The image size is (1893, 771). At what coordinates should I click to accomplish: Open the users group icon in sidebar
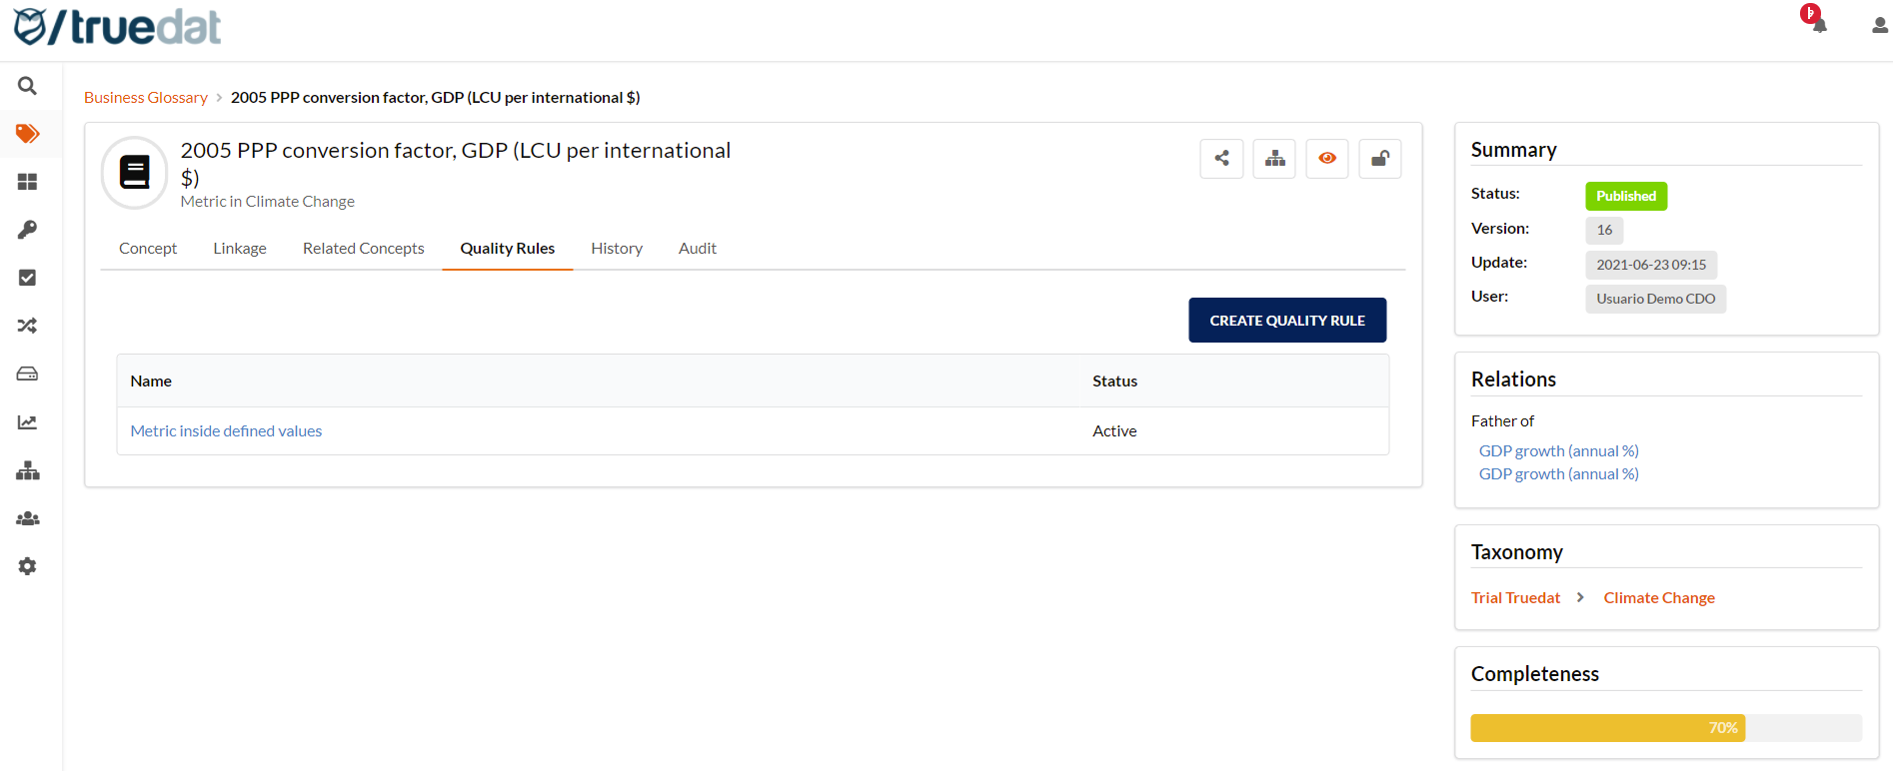27,518
